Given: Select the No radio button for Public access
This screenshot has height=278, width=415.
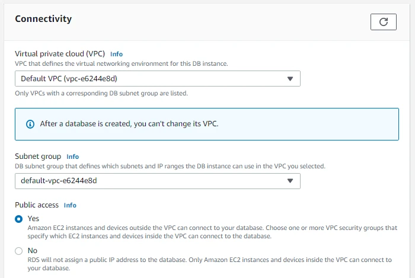Looking at the screenshot, I should [19, 251].
